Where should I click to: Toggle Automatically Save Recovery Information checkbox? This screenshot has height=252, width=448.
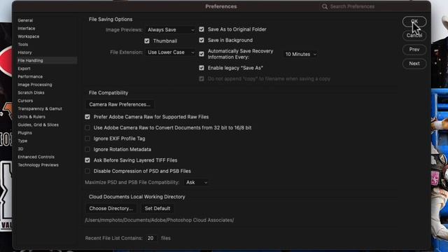[202, 54]
